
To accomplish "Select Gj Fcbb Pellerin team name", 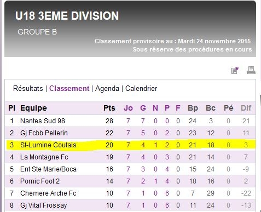I will [x=44, y=133].
